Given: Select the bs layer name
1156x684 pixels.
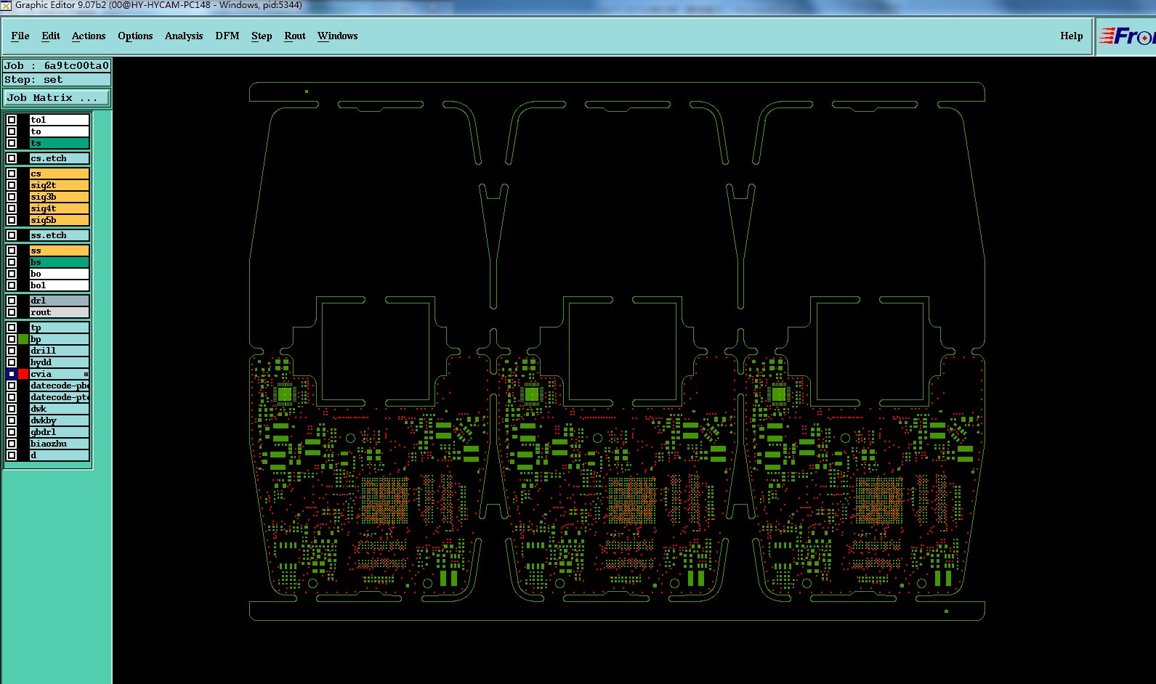Looking at the screenshot, I should point(60,262).
